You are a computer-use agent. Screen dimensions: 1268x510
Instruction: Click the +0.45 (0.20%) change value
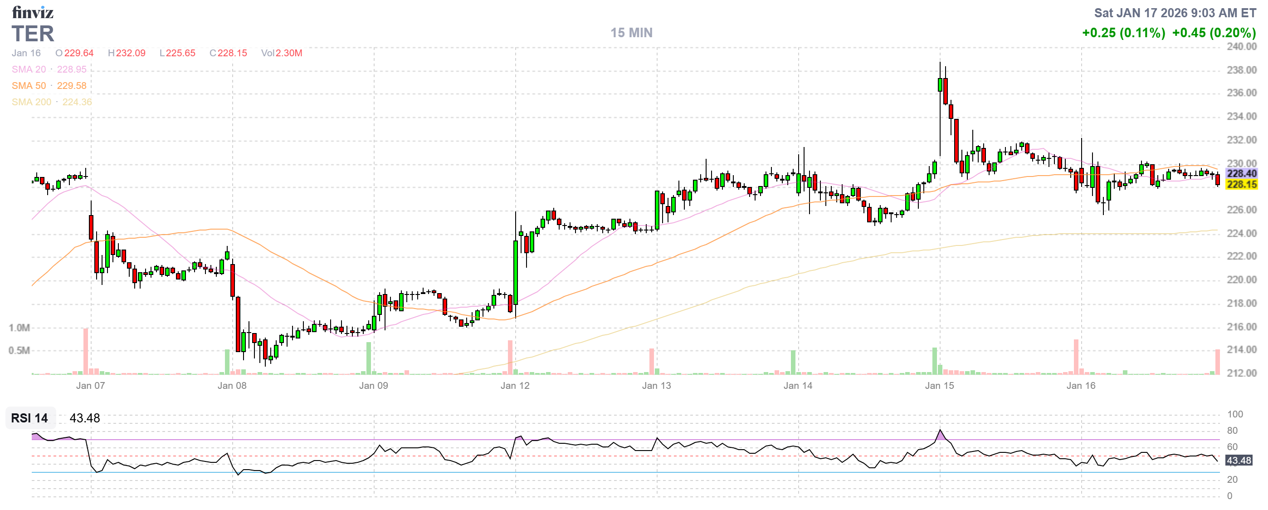[x=1214, y=33]
